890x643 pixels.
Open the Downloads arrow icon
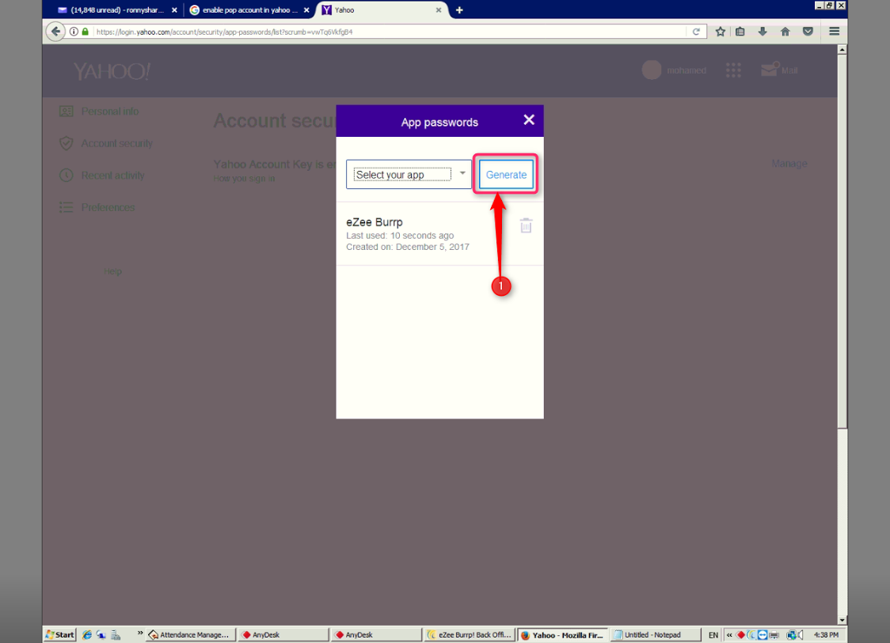[763, 32]
